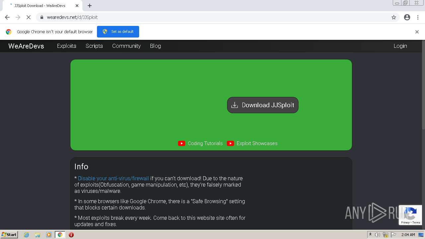Viewport: 425px width, 239px height.
Task: Click the network tray icon
Action: point(385,235)
